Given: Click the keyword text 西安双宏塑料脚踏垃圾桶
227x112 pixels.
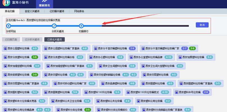Looking at the screenshot, I should 107,75.
